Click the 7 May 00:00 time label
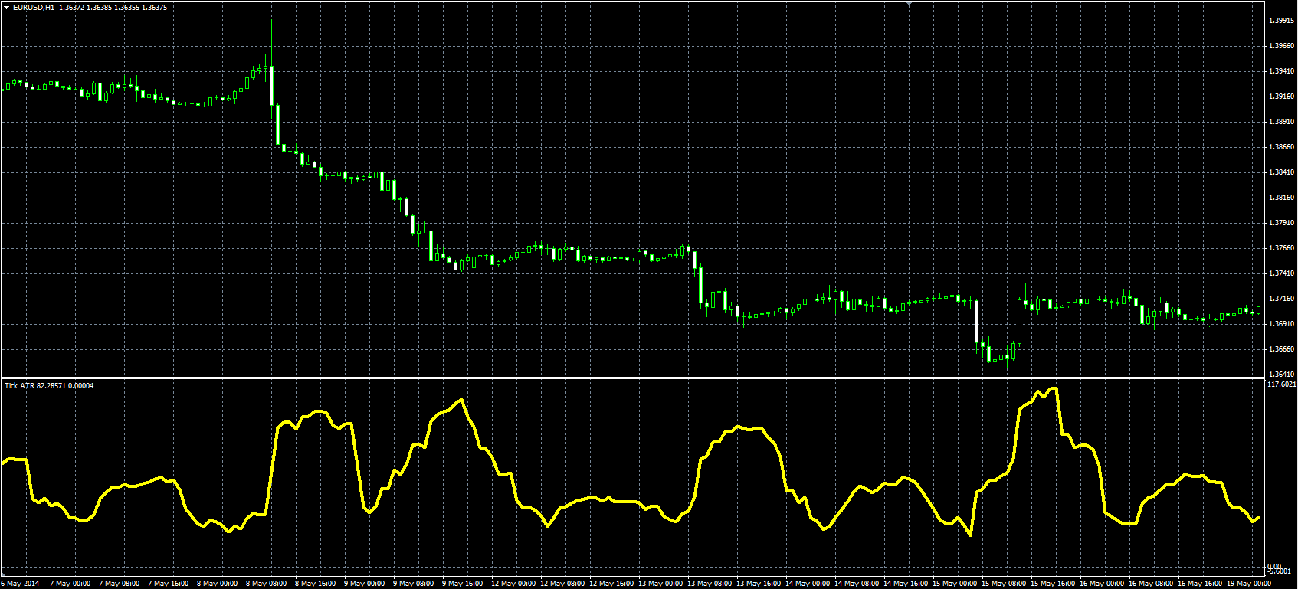This screenshot has height=589, width=1298. pyautogui.click(x=70, y=584)
